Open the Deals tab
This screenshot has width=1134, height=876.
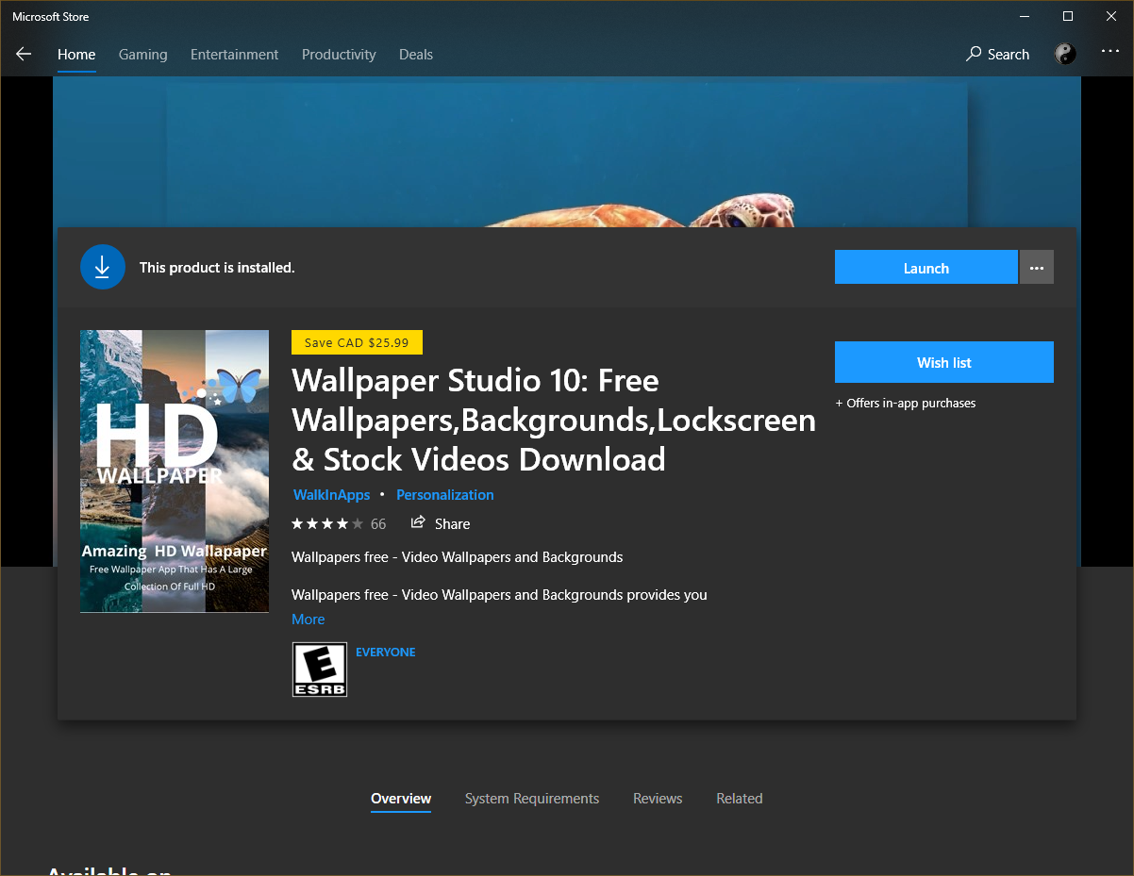[416, 55]
